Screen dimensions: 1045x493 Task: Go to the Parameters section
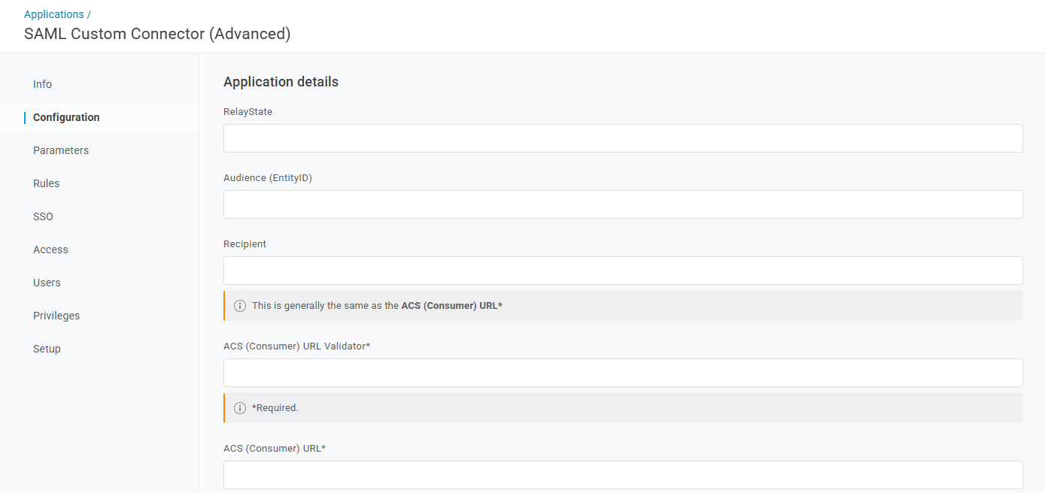(61, 150)
